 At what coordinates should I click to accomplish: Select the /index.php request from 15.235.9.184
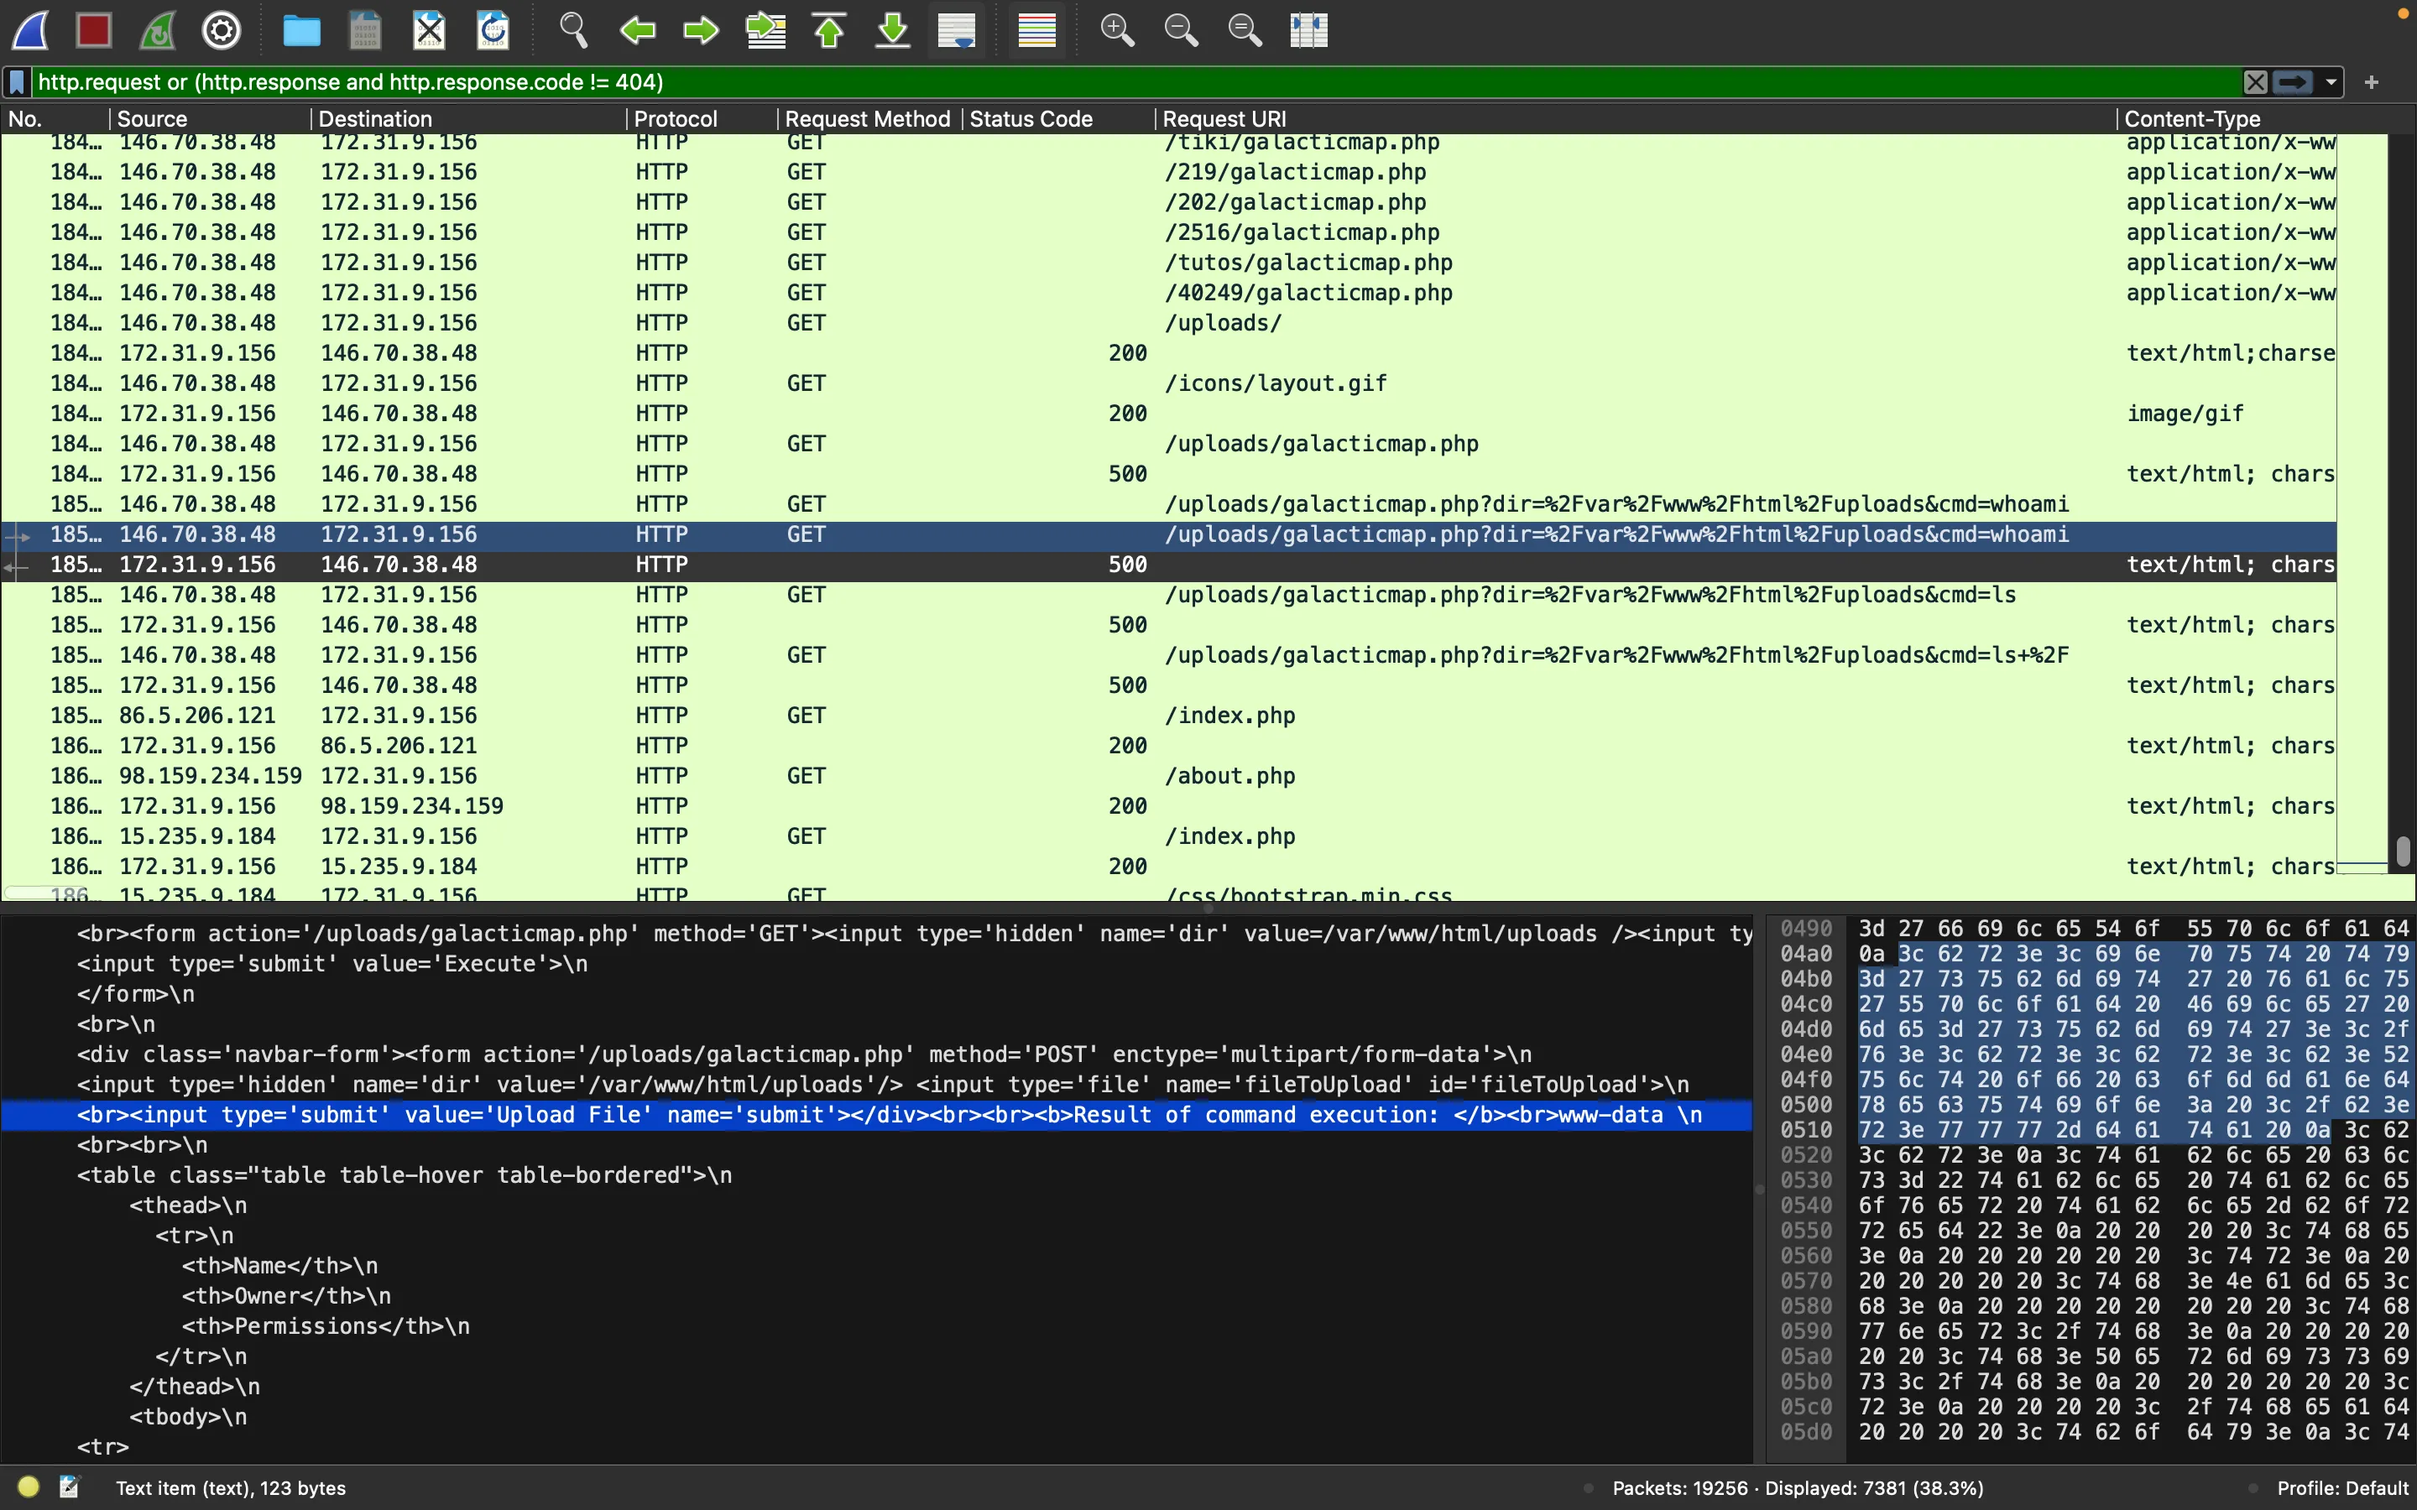1168,836
